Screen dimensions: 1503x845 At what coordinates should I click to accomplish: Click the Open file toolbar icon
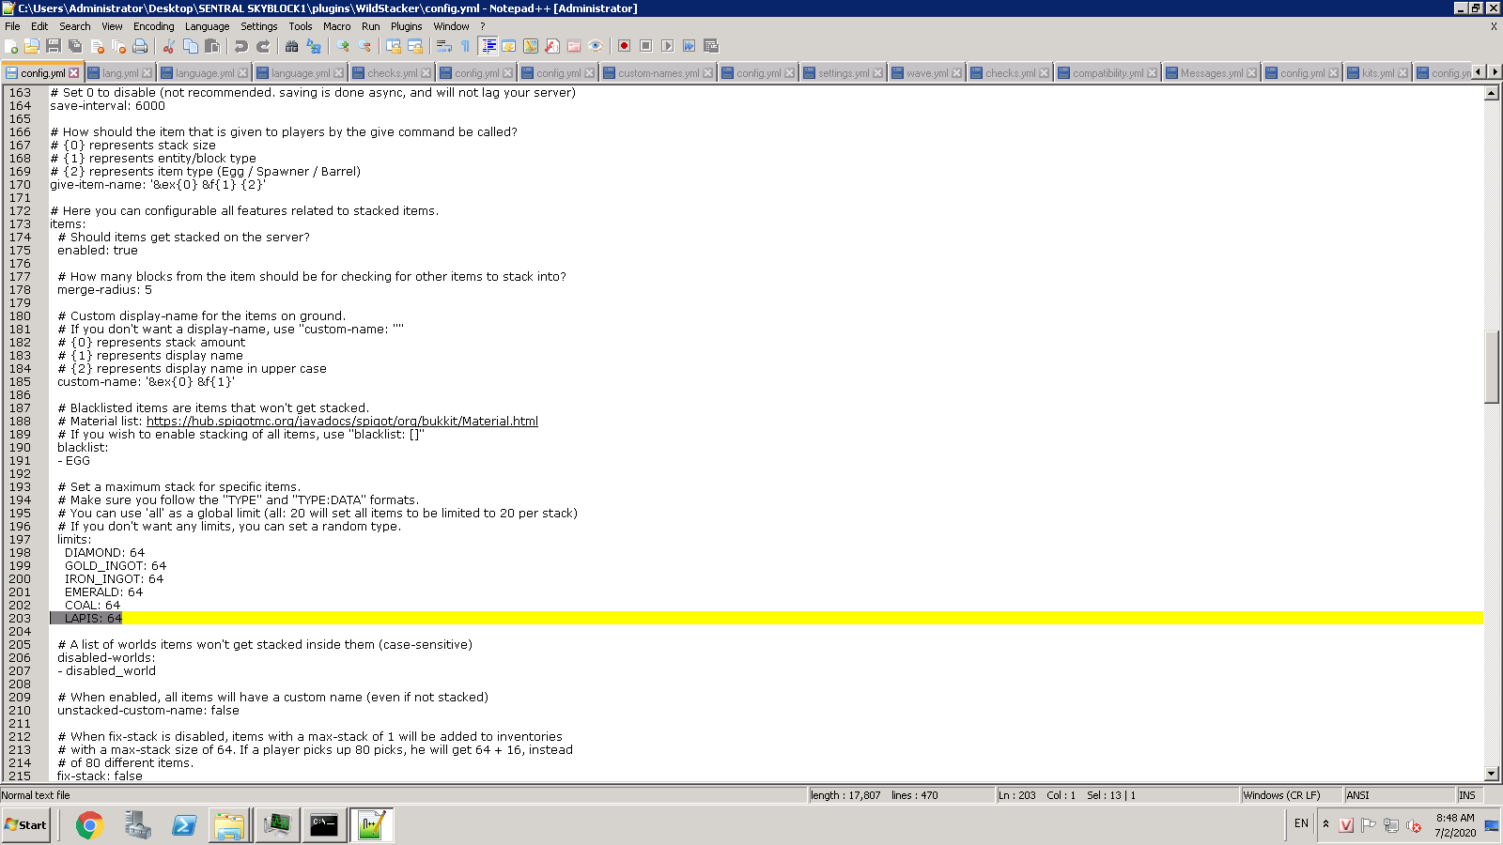coord(32,46)
